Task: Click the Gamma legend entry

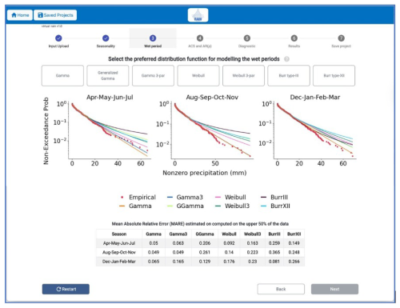Action: click(x=135, y=206)
